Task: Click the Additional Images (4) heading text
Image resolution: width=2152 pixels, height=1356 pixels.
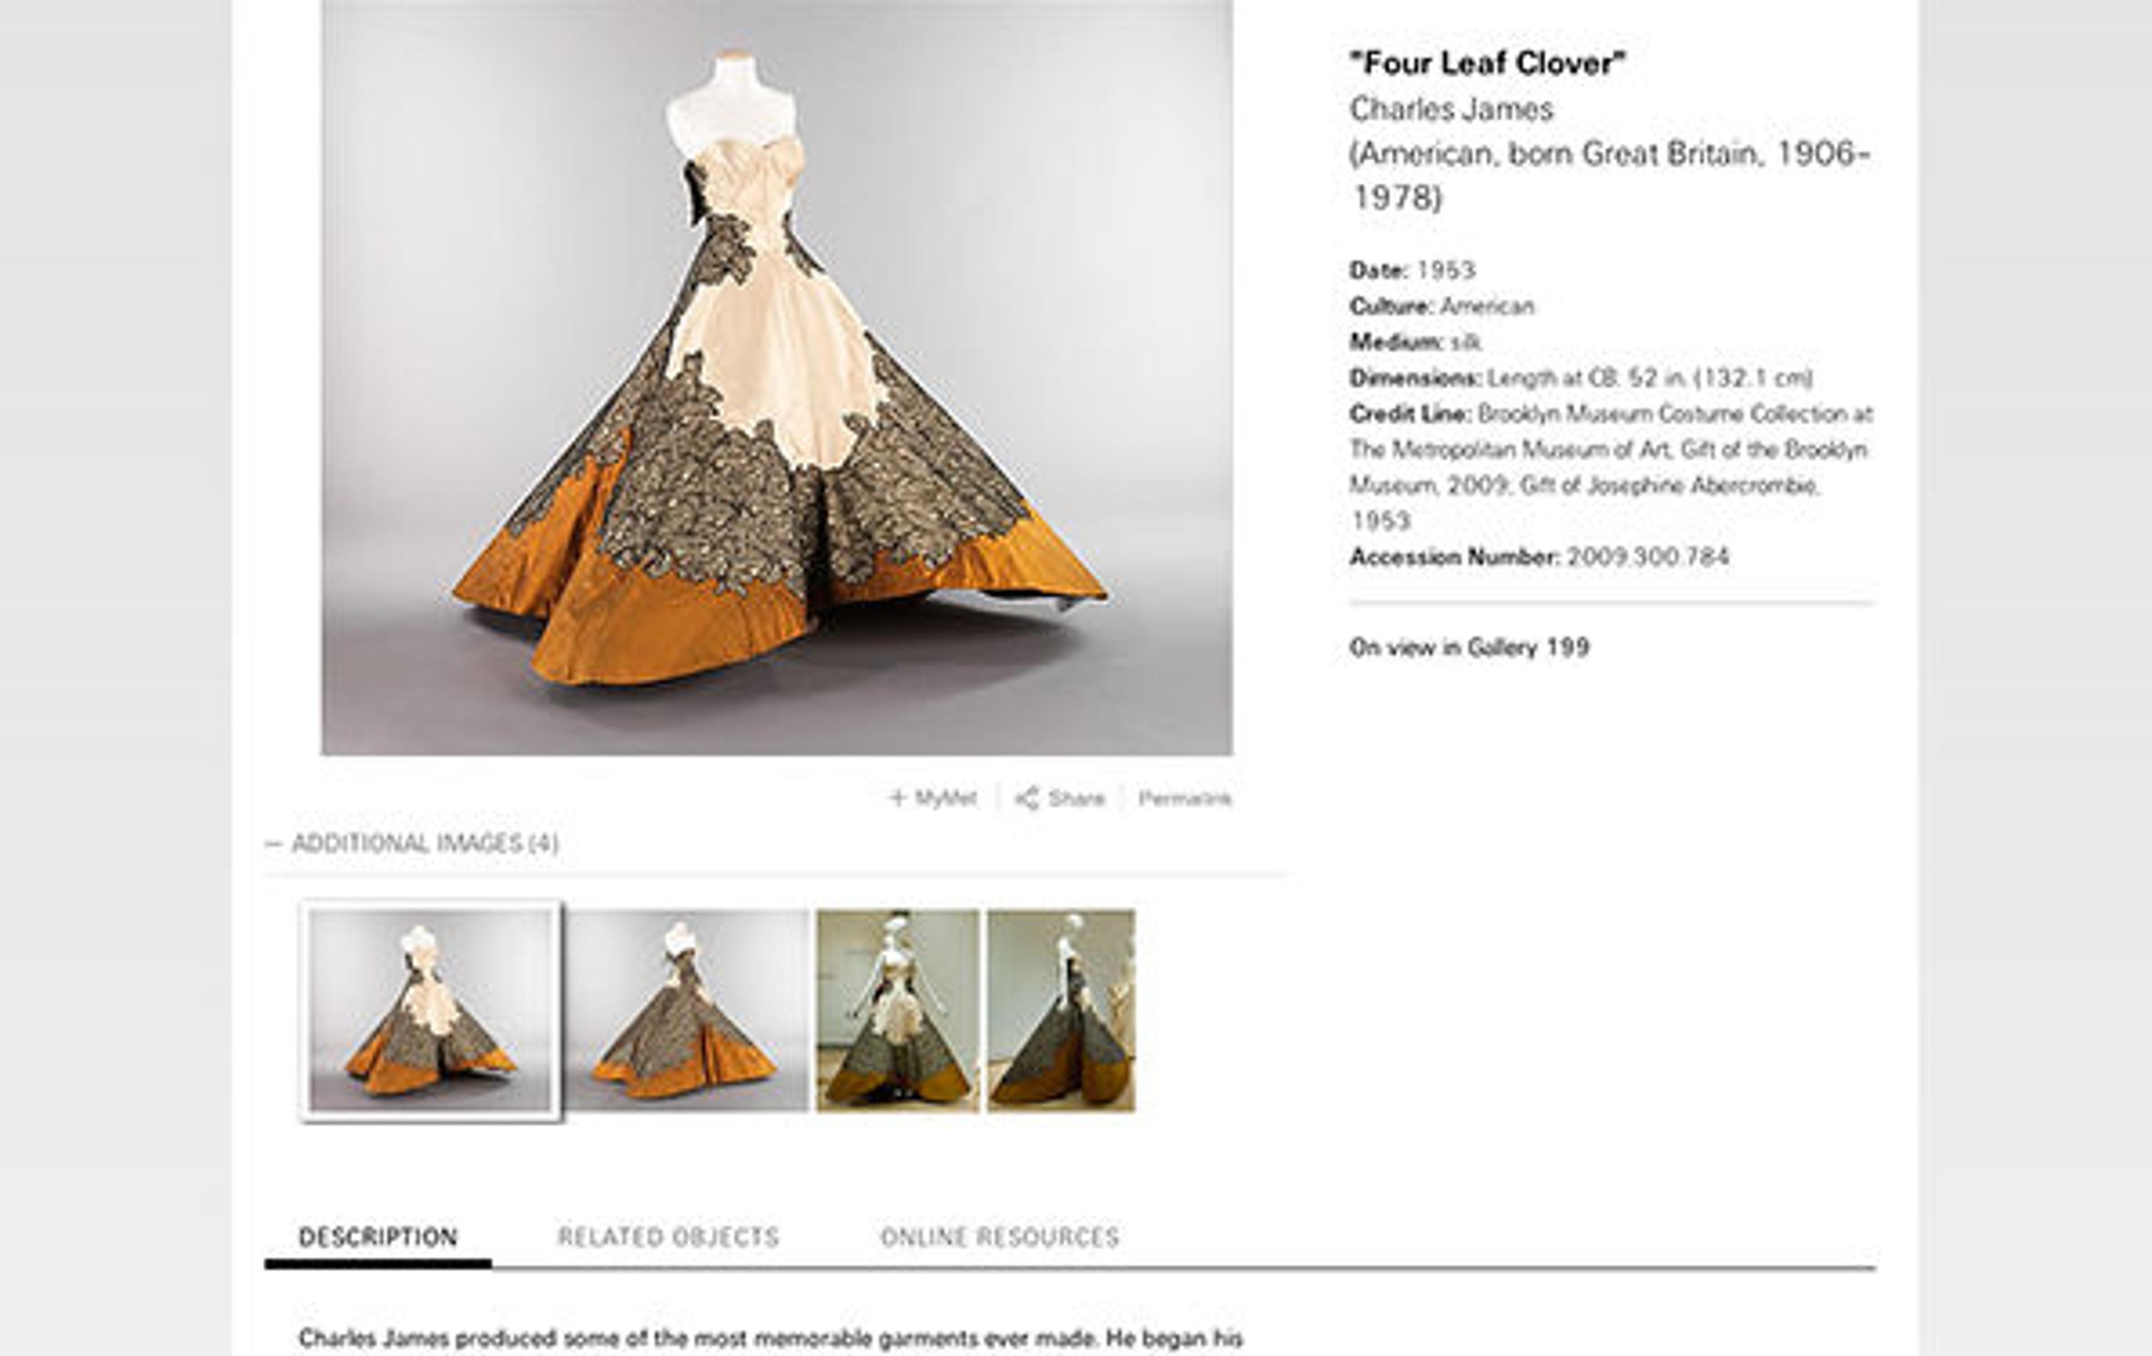Action: tap(425, 843)
